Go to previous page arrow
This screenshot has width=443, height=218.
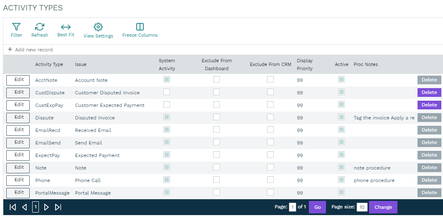click(x=24, y=207)
